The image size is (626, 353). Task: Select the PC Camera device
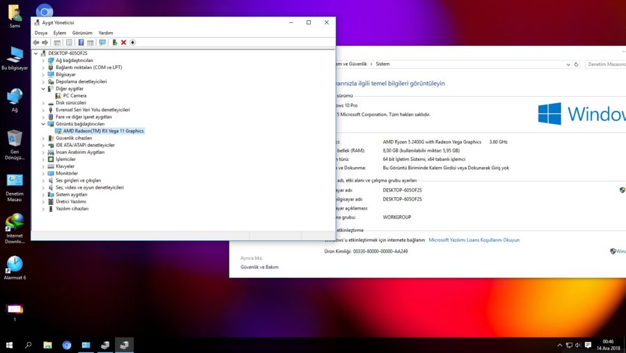point(74,95)
